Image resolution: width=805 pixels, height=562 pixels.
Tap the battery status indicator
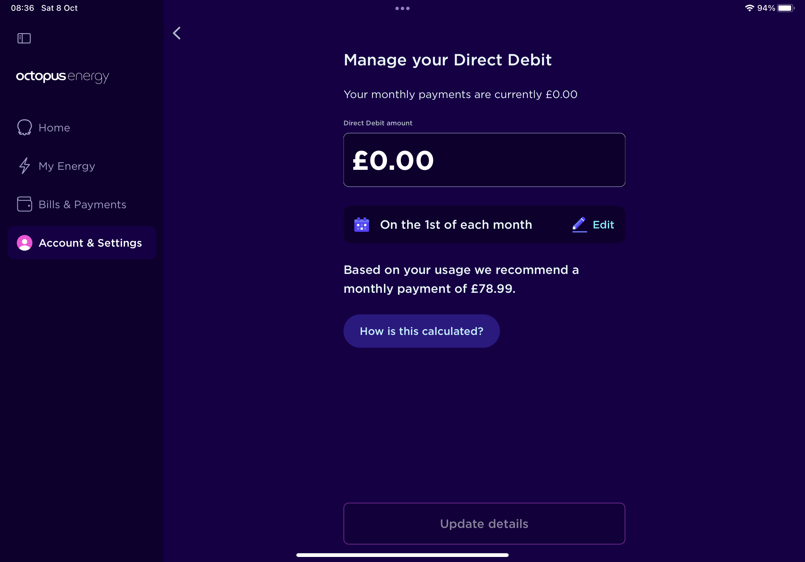pyautogui.click(x=785, y=8)
